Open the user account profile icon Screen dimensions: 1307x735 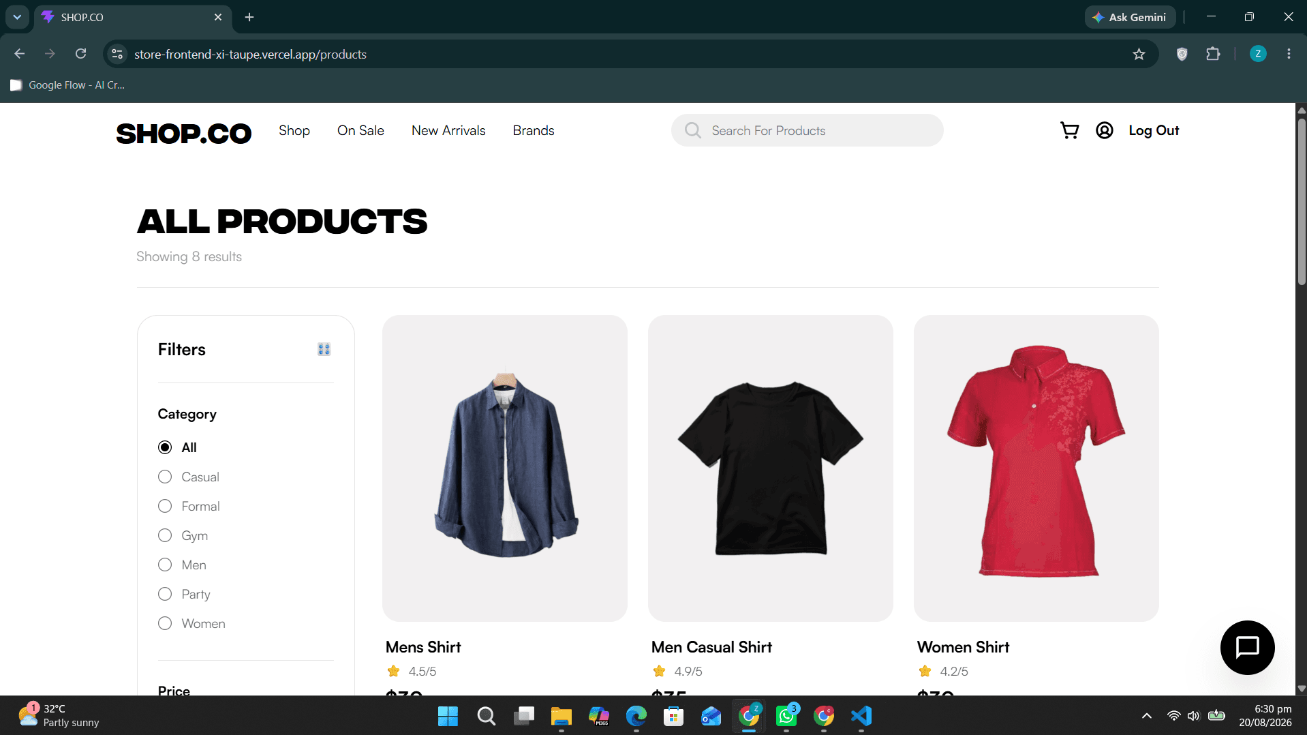[1104, 130]
